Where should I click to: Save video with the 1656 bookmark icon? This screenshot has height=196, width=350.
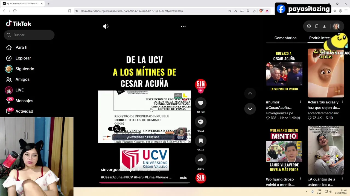click(201, 141)
